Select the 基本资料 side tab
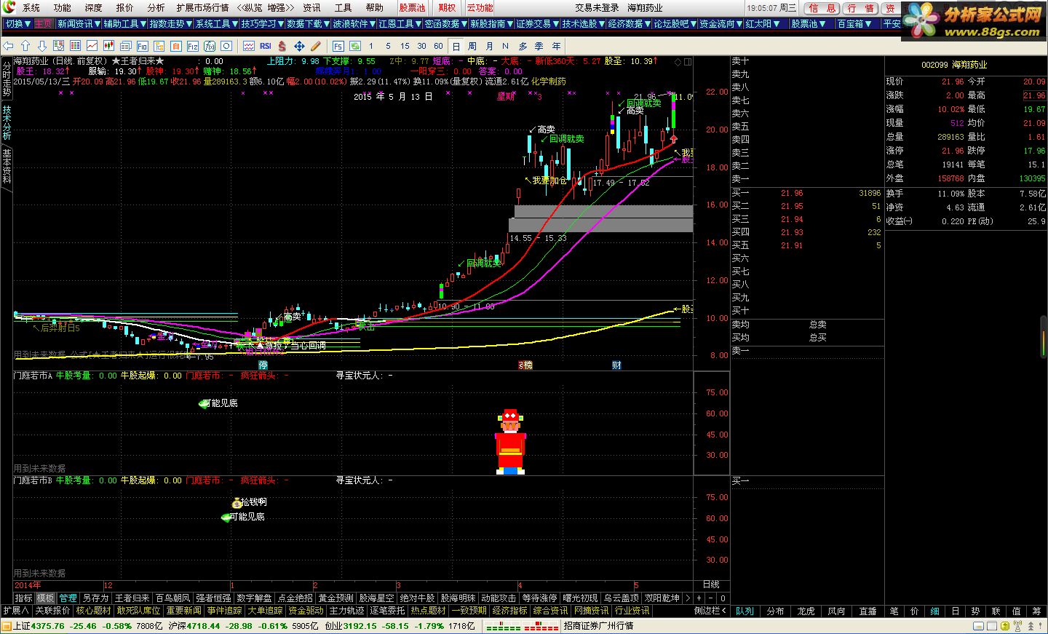Screen dimensions: 1048x634 pos(7,167)
